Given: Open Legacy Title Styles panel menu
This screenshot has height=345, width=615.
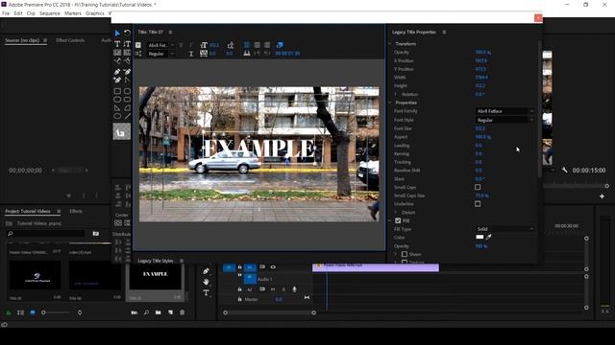Looking at the screenshot, I should (x=182, y=261).
